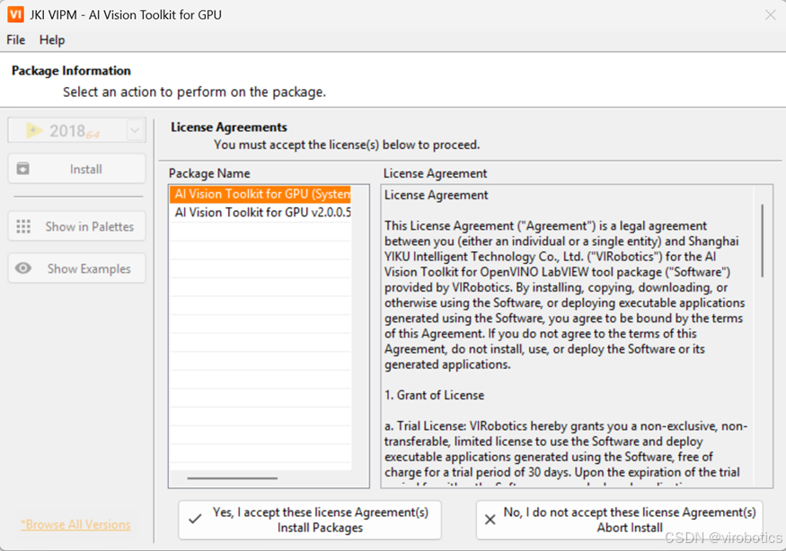This screenshot has height=551, width=786.
Task: Select AI Vision Toolkit for GPU v2.0.0.5 row
Action: 261,213
